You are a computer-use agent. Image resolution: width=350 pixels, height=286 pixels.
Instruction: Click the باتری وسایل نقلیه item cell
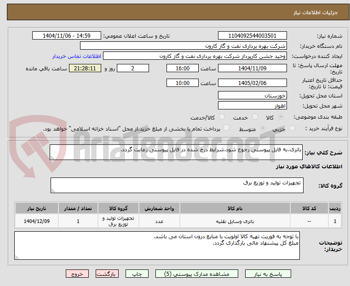235,221
